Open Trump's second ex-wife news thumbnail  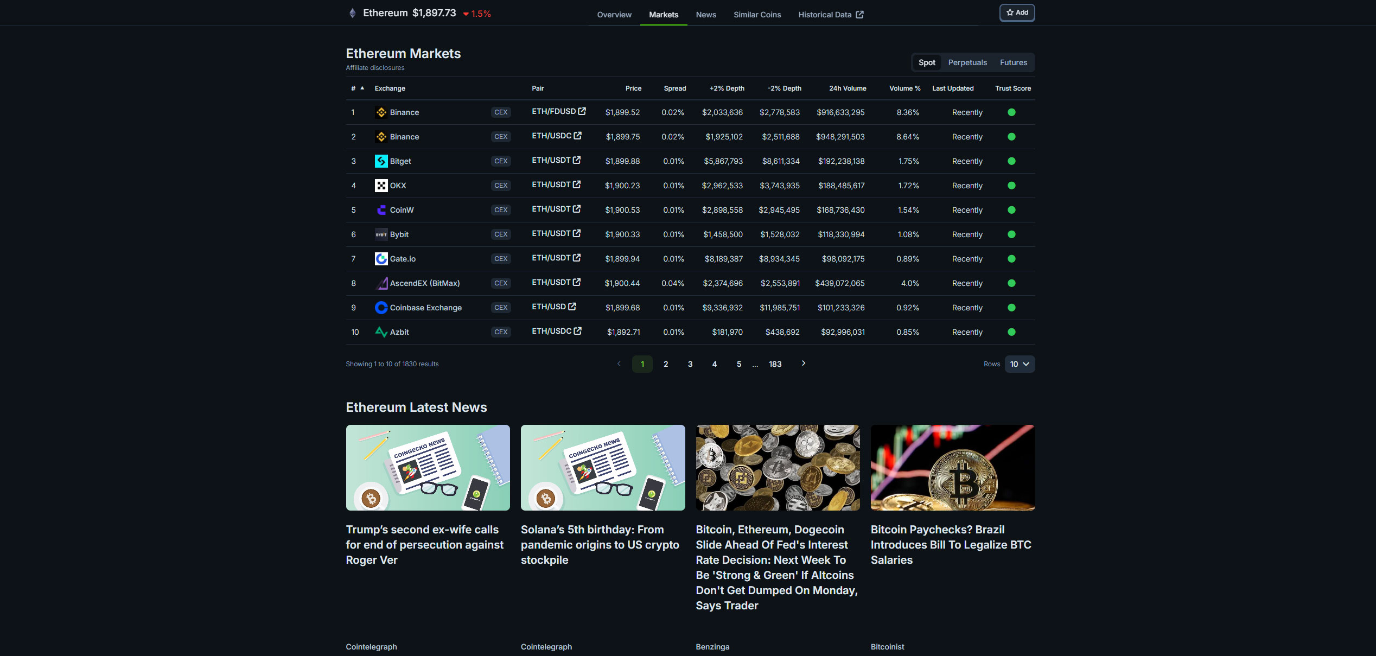click(428, 467)
